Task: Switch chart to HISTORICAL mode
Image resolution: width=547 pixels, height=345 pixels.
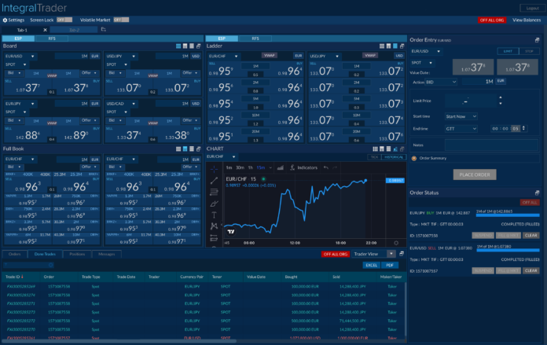Action: 394,157
